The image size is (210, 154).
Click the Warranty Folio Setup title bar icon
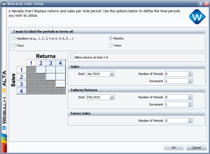tap(4, 4)
